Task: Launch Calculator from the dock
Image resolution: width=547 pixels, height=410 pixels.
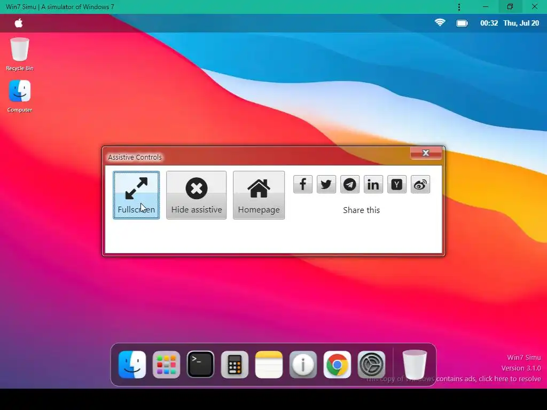Action: coord(235,365)
